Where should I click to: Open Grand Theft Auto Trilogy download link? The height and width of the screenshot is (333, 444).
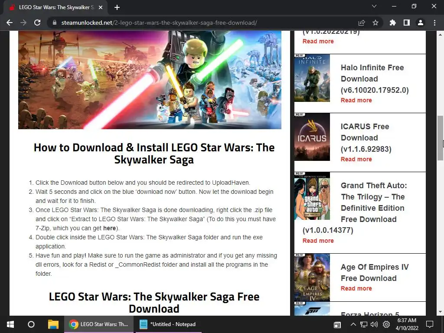coord(355,208)
